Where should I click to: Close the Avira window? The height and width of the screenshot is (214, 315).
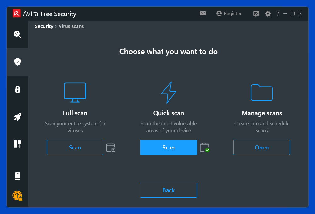(300, 14)
